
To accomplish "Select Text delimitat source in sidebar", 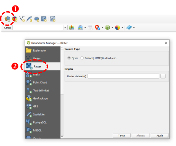I will click(x=43, y=90).
